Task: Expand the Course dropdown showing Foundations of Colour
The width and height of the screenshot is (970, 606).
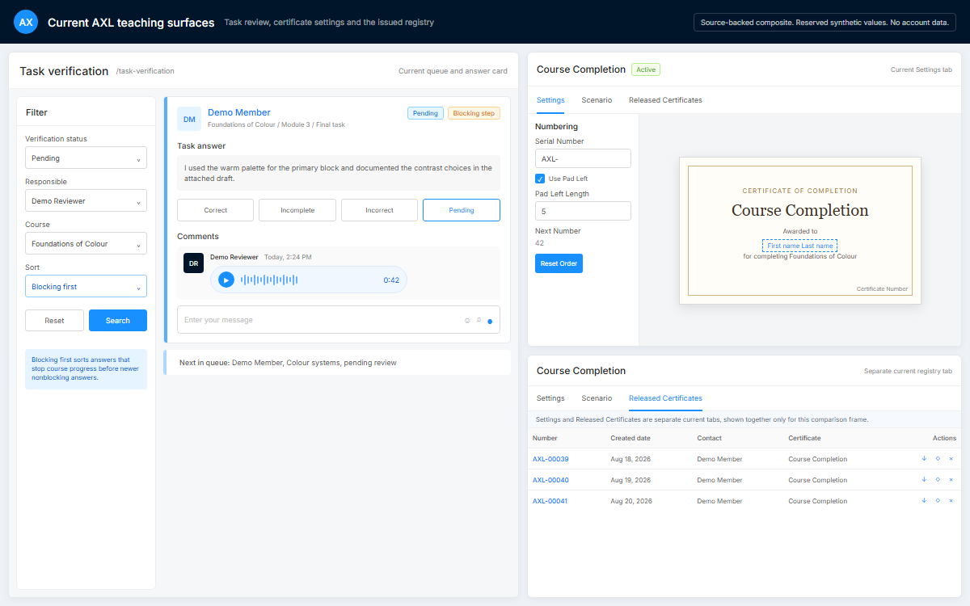Action: 86,244
